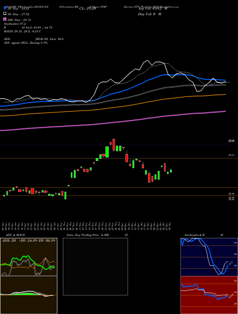Click the MACD histogram chart with green bars

[29, 295]
